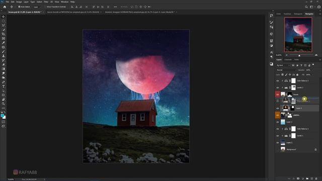
Task: Open the Layers panel flyout menu
Action: point(320,60)
